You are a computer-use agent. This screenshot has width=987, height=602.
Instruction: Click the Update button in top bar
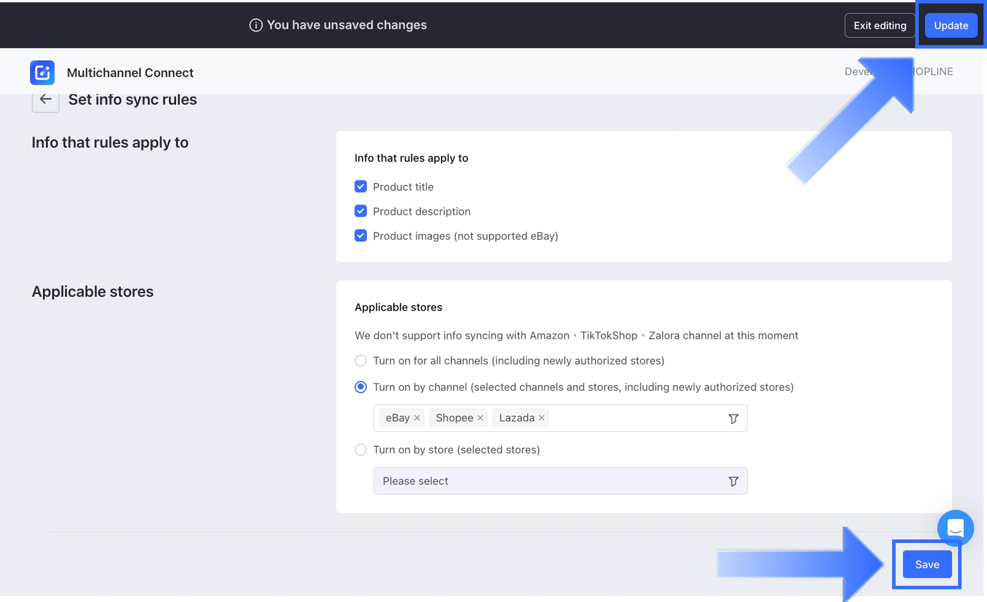(x=951, y=25)
